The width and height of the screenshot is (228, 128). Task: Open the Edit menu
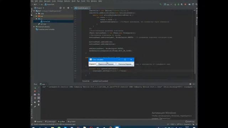point(36,1)
